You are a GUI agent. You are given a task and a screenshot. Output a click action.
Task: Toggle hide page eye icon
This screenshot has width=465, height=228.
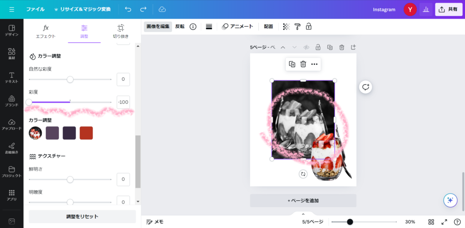pos(307,47)
